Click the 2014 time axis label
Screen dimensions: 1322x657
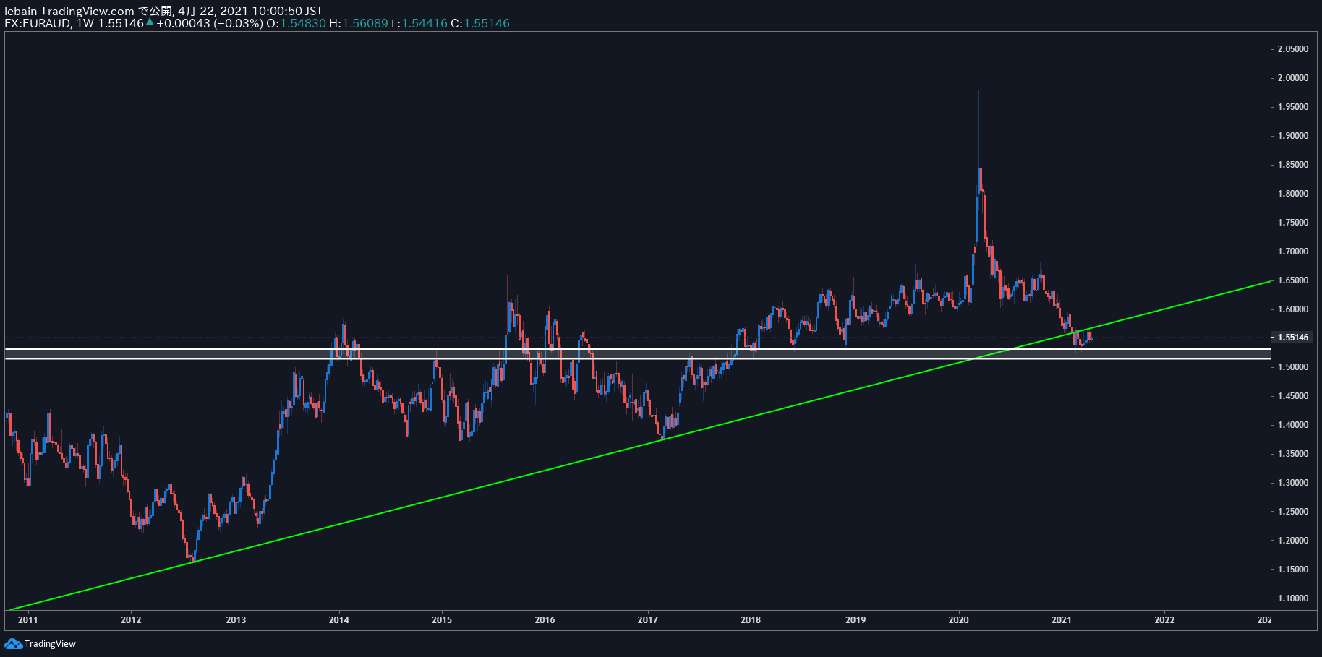click(x=338, y=619)
